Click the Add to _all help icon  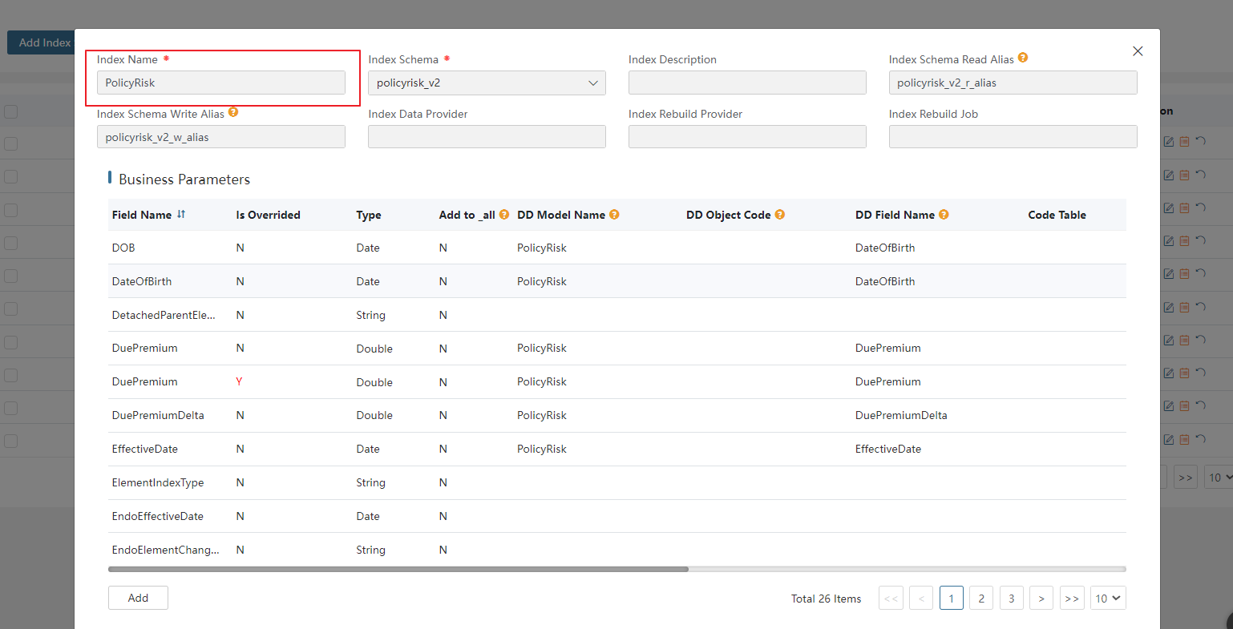tap(504, 214)
